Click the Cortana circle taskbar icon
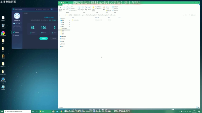The height and width of the screenshot is (113, 202). tap(33, 111)
